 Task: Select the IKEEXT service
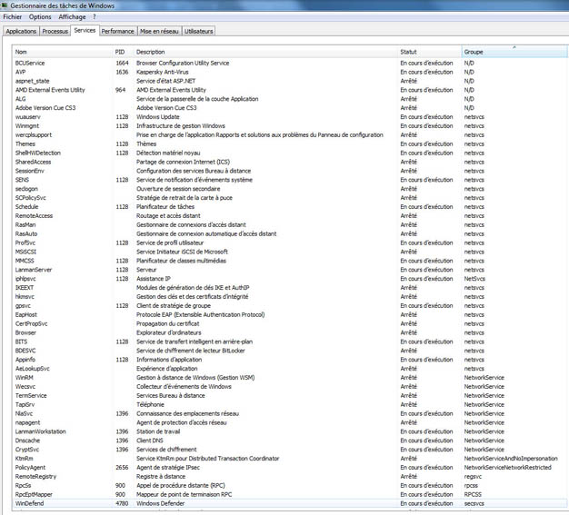[x=290, y=288]
